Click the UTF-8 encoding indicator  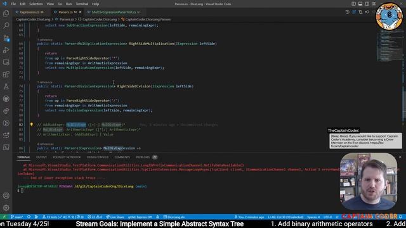tap(327, 217)
